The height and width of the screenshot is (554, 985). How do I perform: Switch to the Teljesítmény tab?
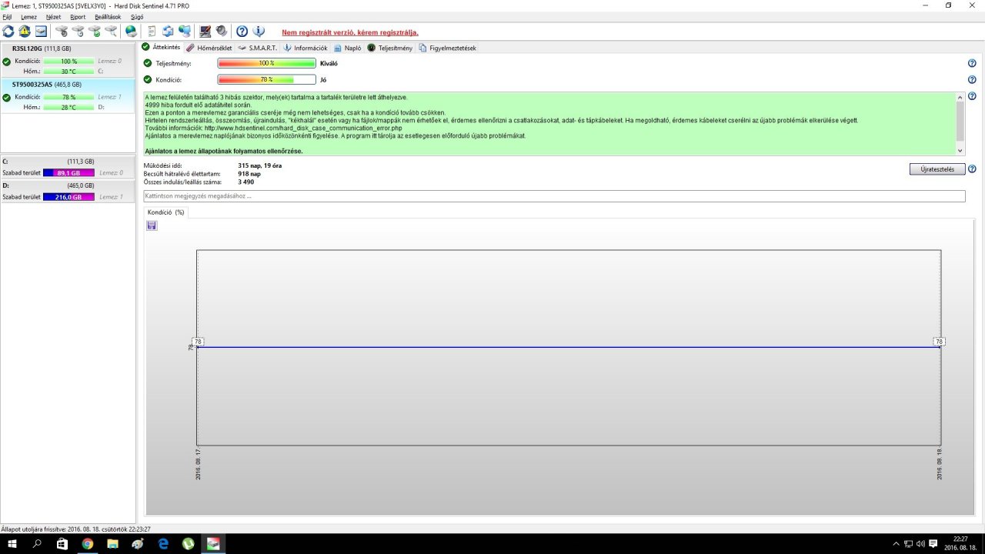coord(390,48)
